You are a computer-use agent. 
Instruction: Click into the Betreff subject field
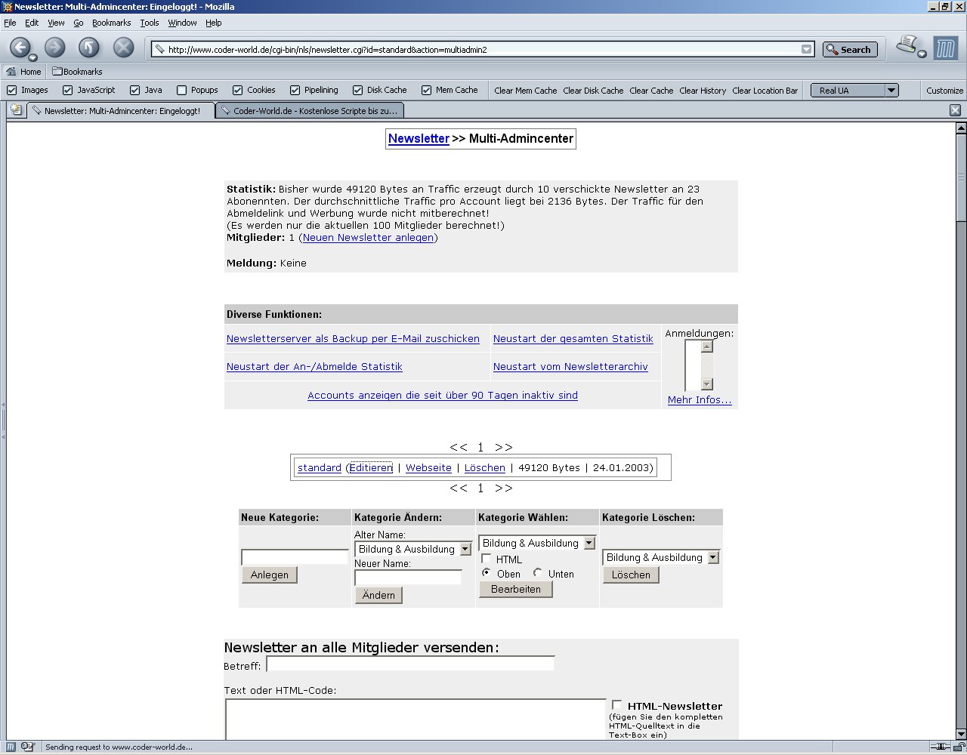(410, 664)
